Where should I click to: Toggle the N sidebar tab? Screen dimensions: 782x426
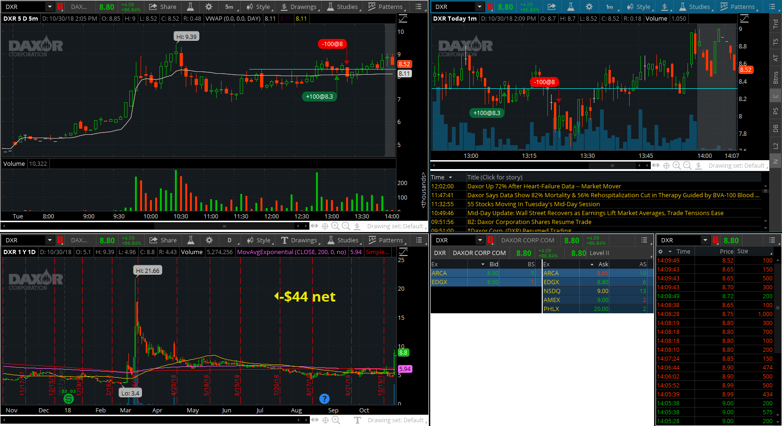775,162
